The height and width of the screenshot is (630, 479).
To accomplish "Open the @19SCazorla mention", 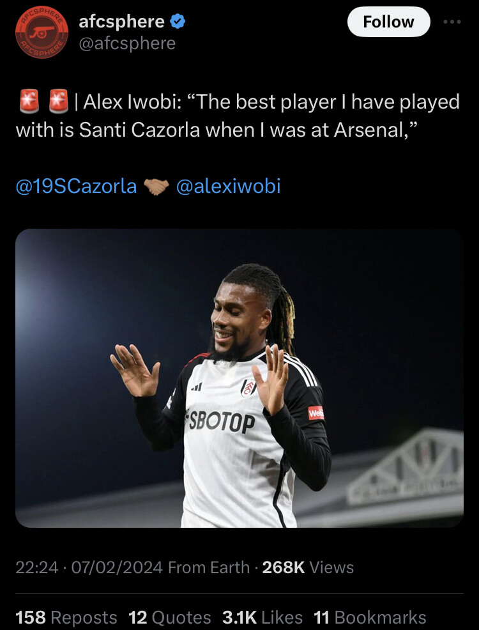I will pos(76,187).
